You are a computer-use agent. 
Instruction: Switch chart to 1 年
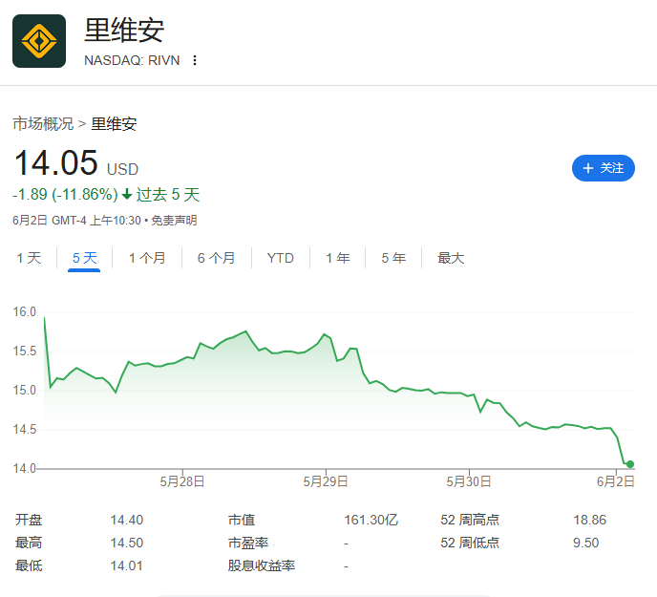[338, 258]
